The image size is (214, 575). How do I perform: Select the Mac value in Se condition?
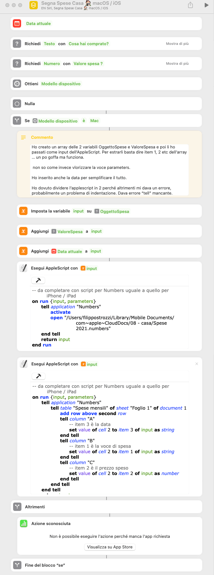(94, 121)
